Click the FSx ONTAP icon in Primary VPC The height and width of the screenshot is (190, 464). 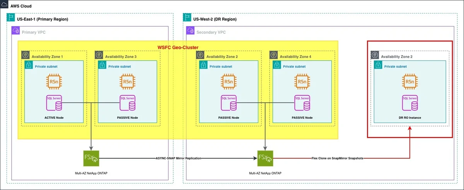tap(91, 158)
